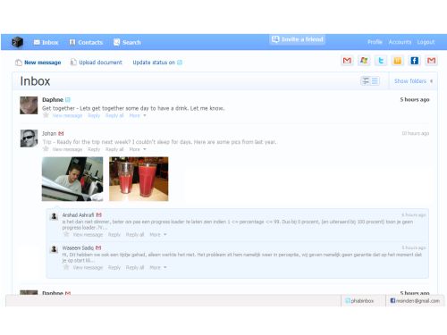Click Update status on
The width and height of the screenshot is (447, 335).
[154, 63]
